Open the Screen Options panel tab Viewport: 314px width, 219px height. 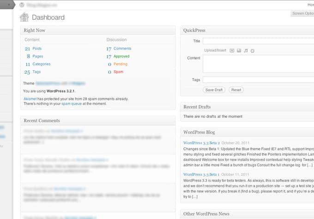tap(302, 13)
